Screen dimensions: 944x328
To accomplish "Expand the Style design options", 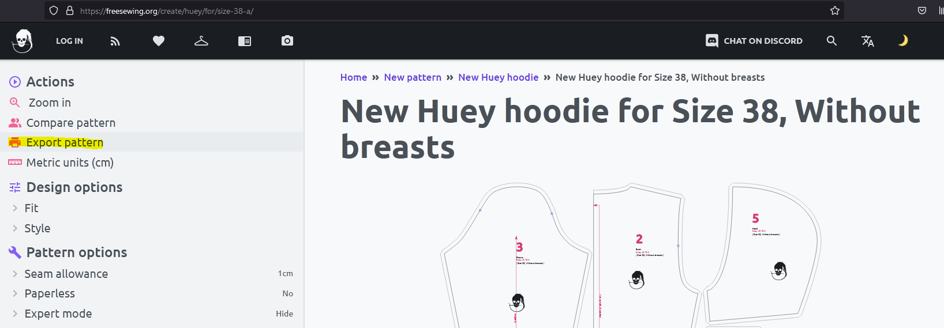I will [152, 228].
